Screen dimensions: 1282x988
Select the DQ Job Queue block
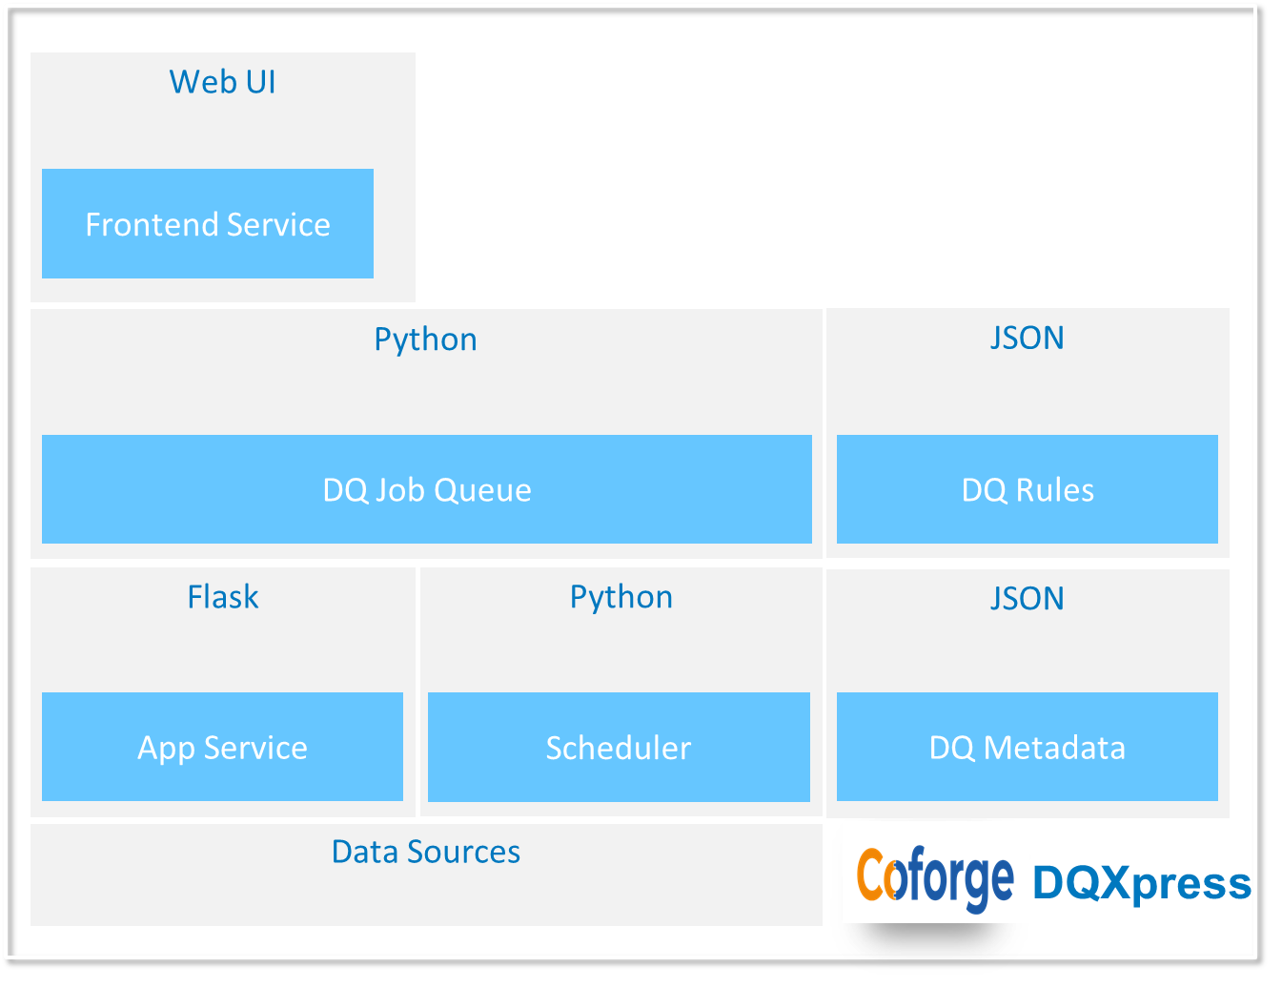pyautogui.click(x=427, y=489)
